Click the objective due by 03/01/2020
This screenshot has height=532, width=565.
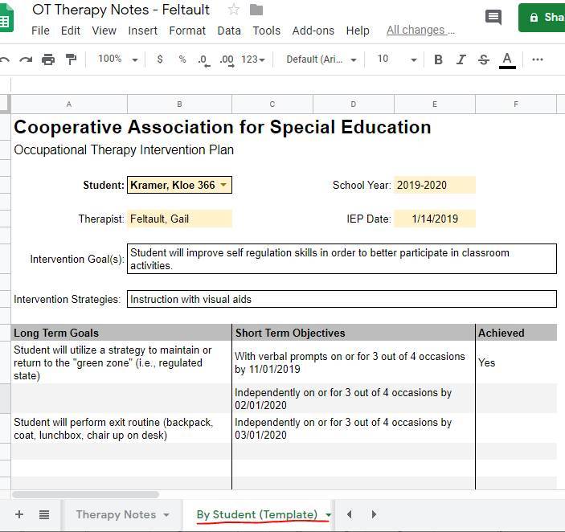[354, 428]
